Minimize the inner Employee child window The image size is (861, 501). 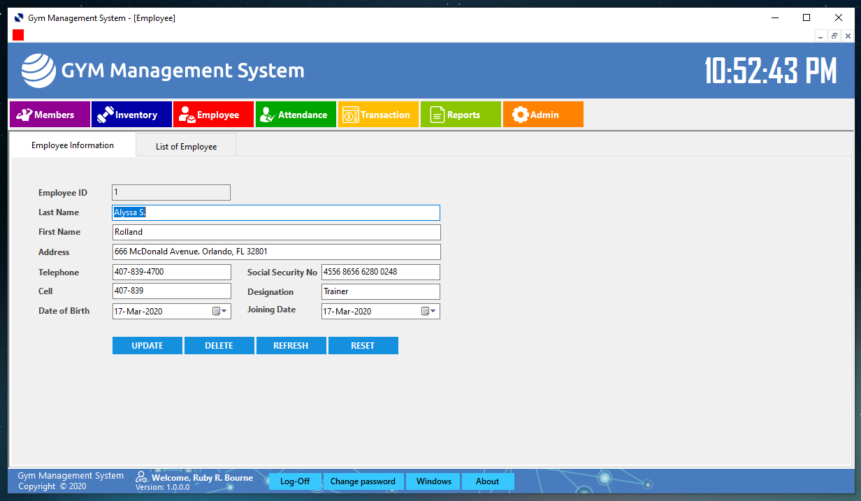pos(820,36)
